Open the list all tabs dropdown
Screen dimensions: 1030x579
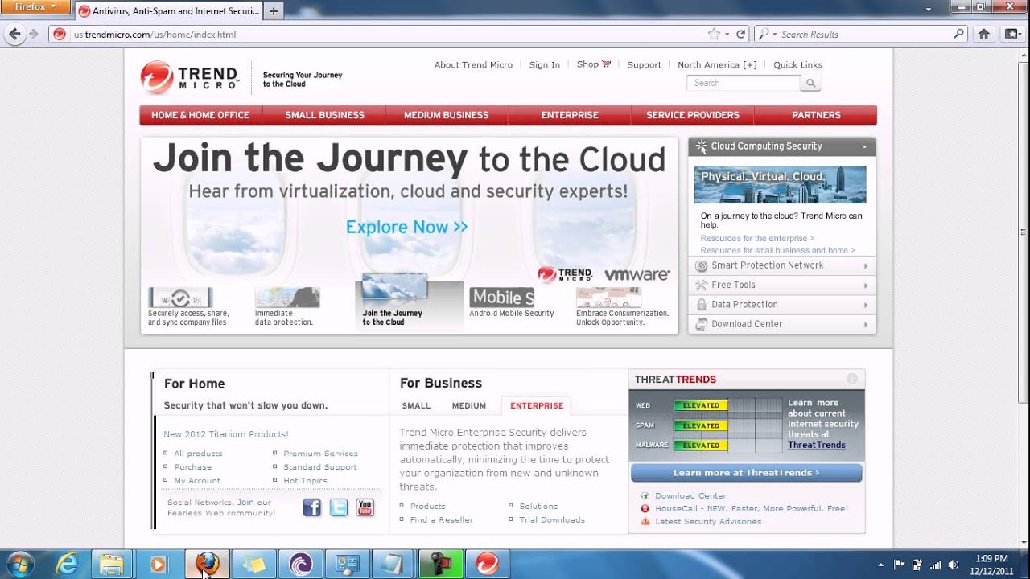coord(928,9)
